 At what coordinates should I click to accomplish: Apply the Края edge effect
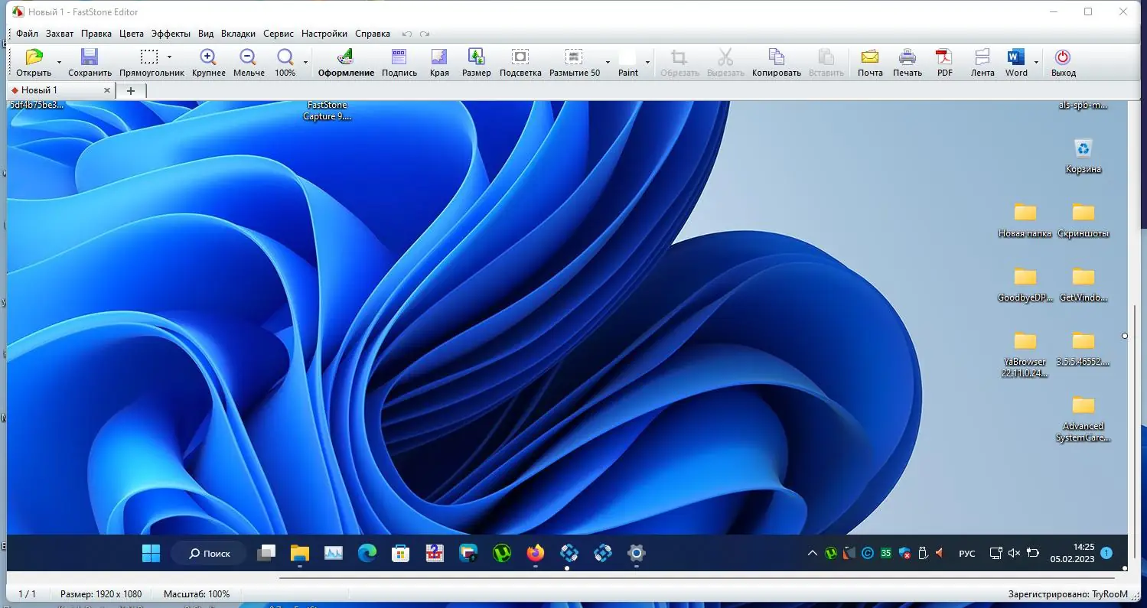(439, 57)
